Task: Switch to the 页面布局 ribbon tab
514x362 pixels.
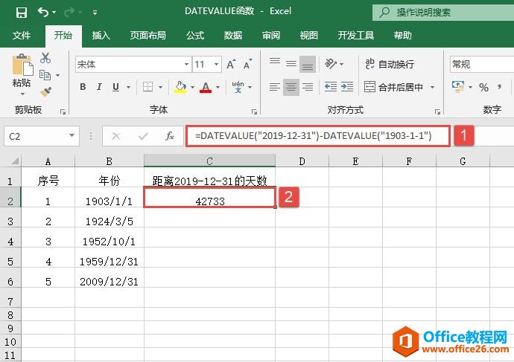Action: pos(147,36)
